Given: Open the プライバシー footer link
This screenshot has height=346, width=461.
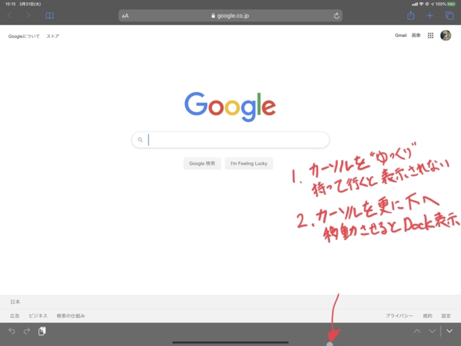Looking at the screenshot, I should [x=399, y=315].
